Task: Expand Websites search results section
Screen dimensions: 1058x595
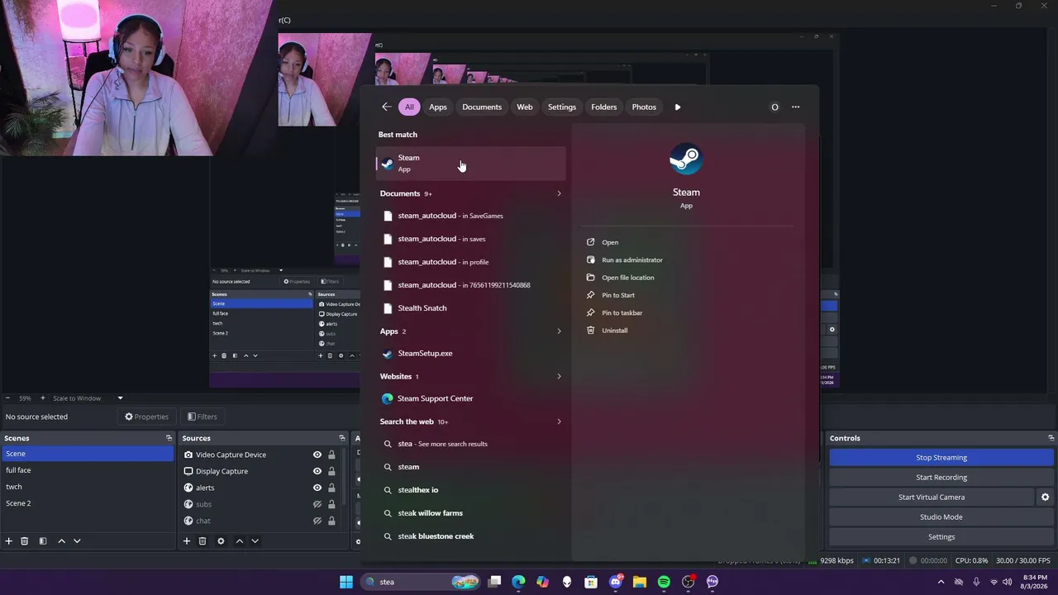Action: [x=559, y=377]
